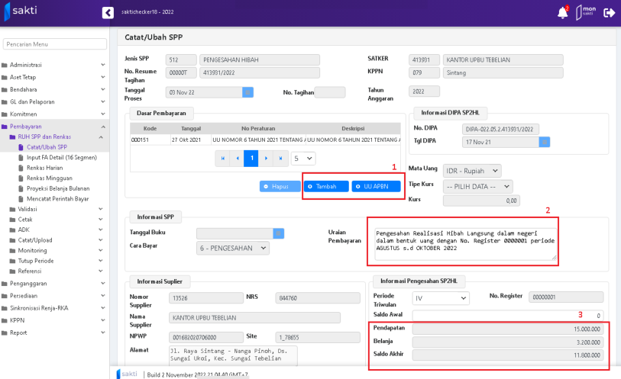
Task: Click the MonSakti logo icon
Action: [x=585, y=13]
